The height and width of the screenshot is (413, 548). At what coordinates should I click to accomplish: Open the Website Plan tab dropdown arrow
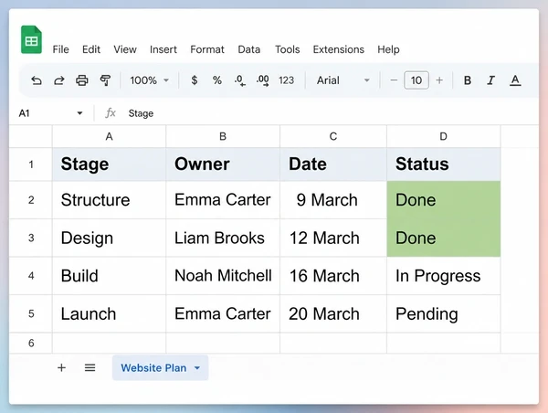coord(197,368)
